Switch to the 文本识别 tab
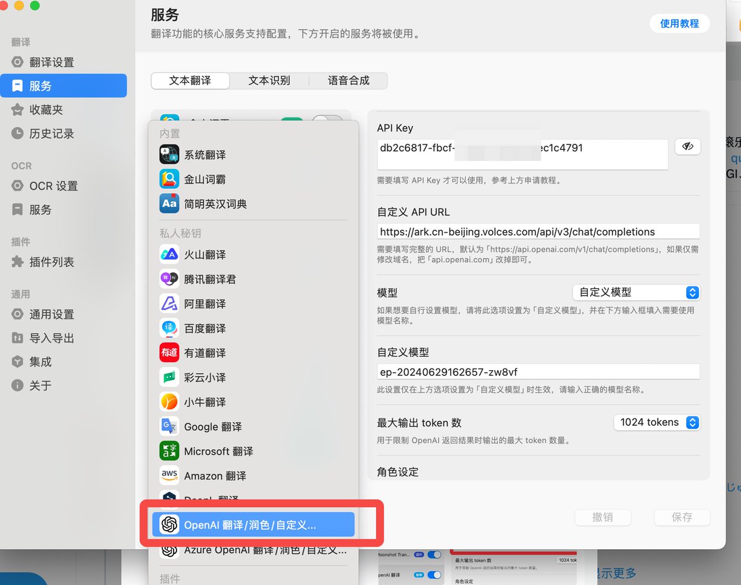Image resolution: width=741 pixels, height=585 pixels. pos(269,80)
